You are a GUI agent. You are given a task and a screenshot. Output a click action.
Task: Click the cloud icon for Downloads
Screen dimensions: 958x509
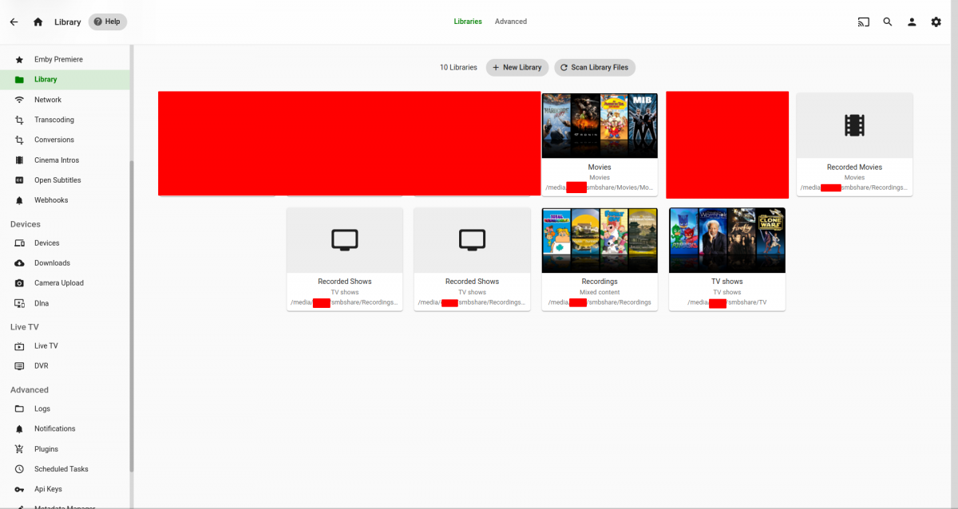pyautogui.click(x=19, y=263)
